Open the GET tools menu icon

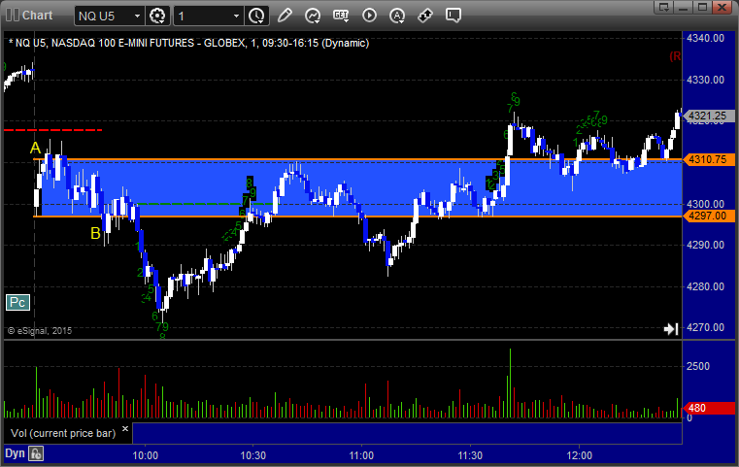(341, 16)
